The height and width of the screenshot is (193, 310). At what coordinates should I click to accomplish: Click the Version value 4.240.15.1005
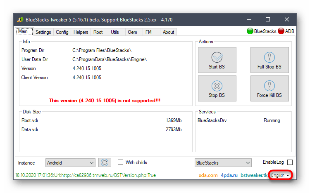[87, 68]
